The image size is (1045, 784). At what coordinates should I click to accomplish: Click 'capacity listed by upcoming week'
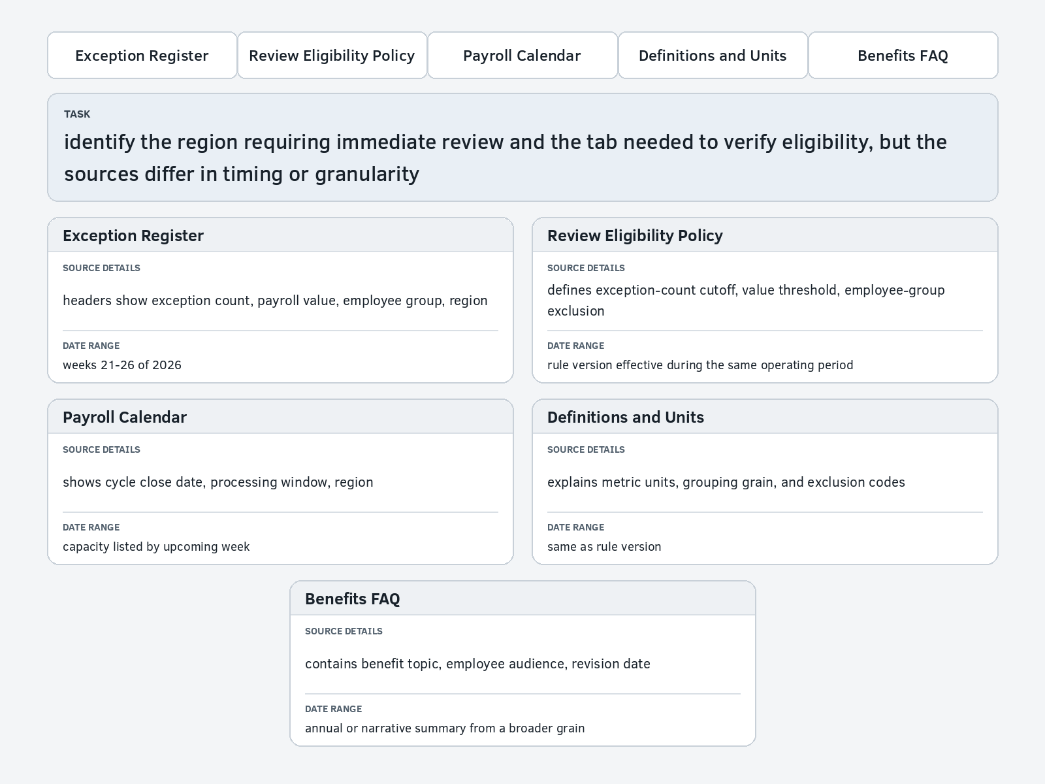156,546
